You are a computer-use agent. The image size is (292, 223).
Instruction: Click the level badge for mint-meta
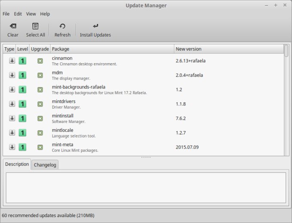(x=22, y=147)
